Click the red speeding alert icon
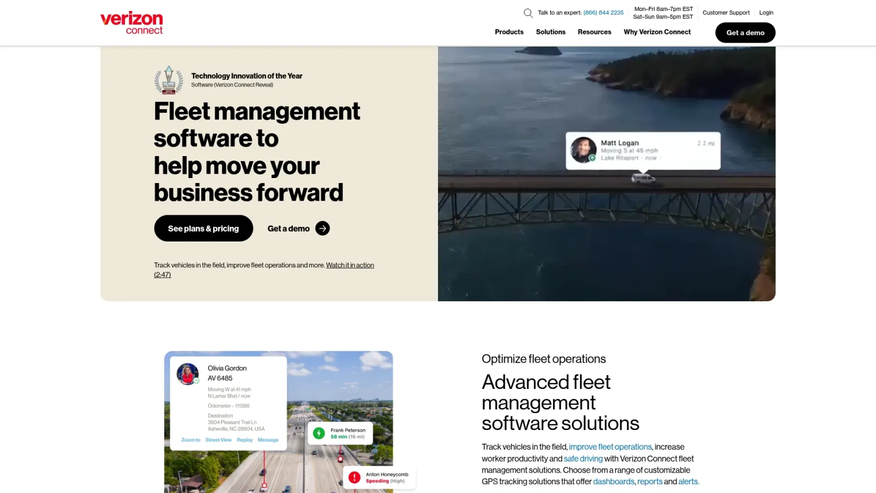This screenshot has height=493, width=876. tap(355, 478)
